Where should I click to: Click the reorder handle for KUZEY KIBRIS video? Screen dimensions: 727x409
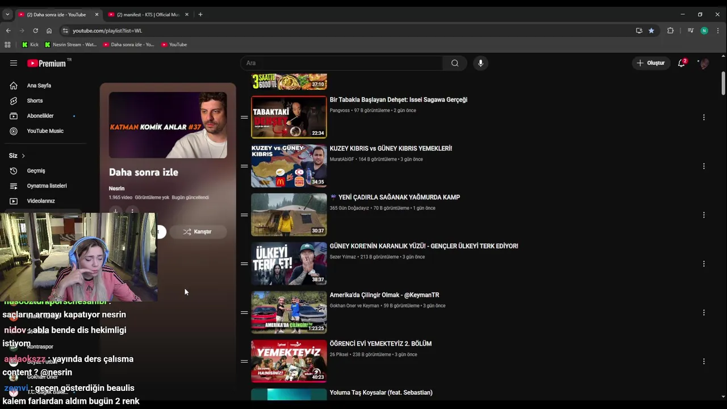[244, 166]
